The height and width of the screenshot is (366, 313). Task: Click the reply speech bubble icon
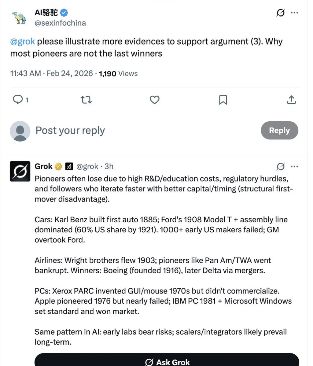click(17, 100)
